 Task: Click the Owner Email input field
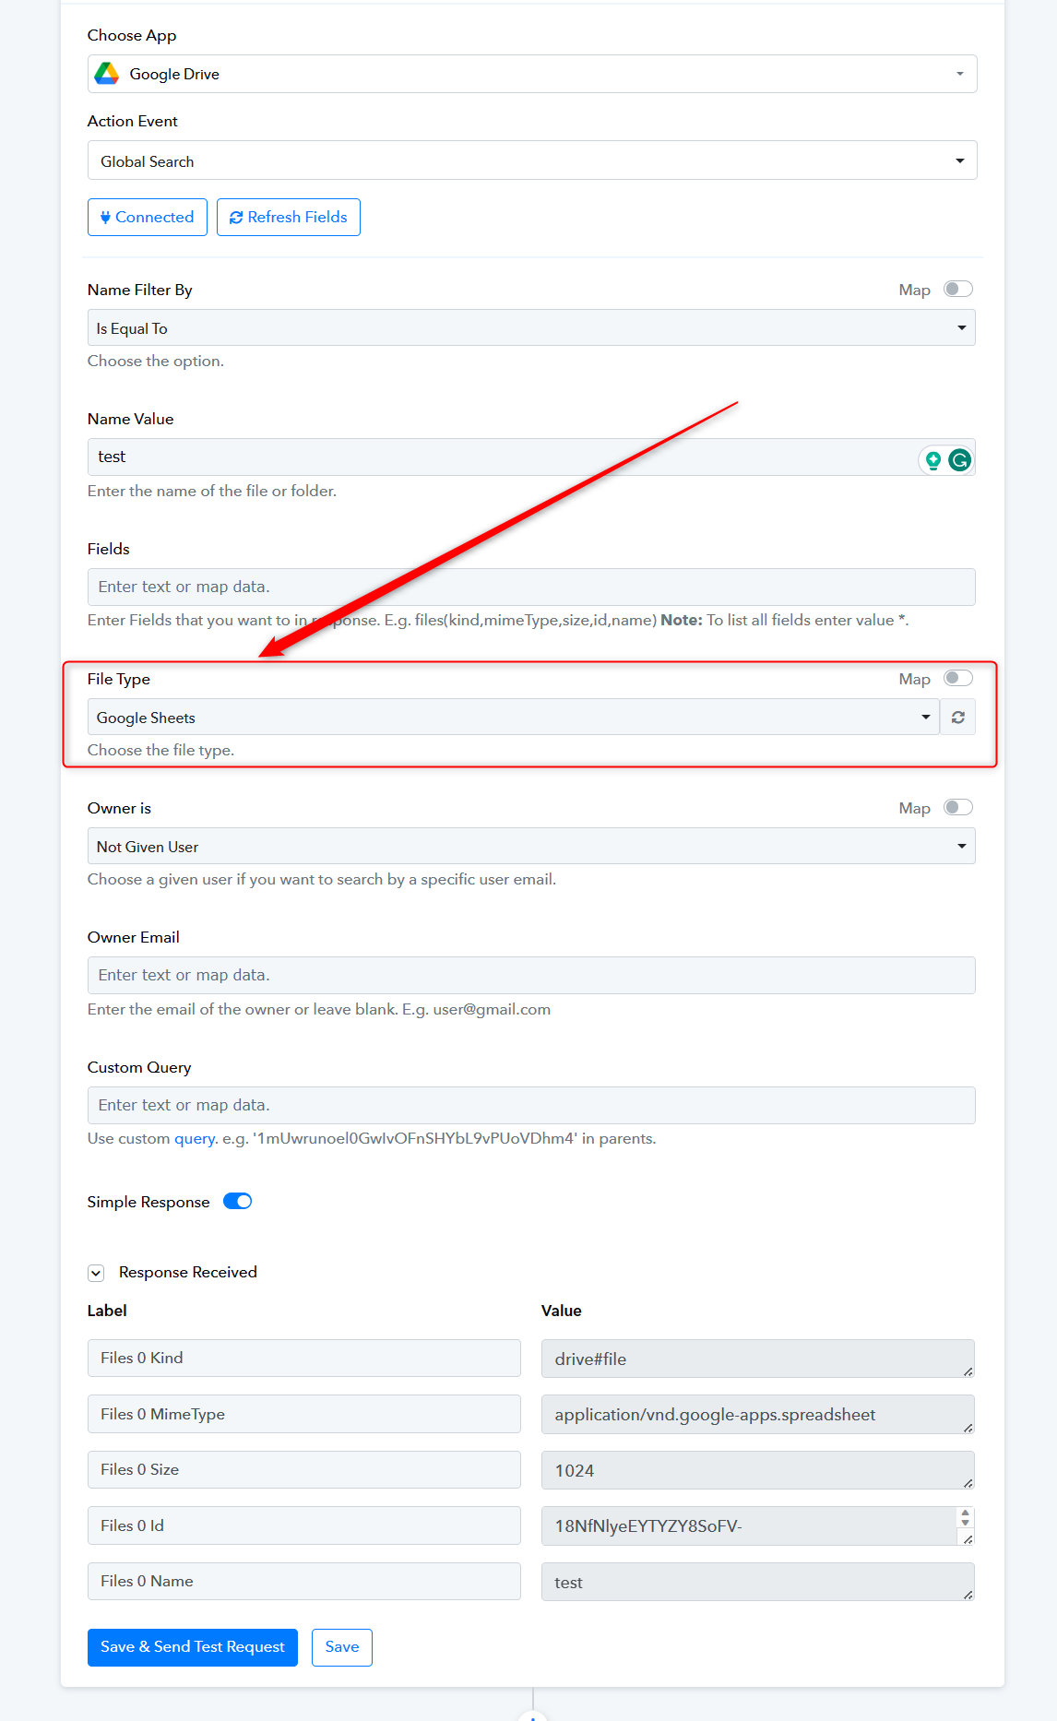click(x=531, y=976)
